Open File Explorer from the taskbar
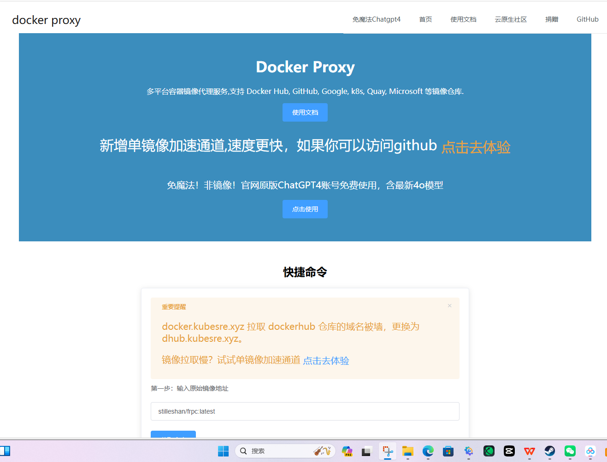607x462 pixels. (x=408, y=451)
